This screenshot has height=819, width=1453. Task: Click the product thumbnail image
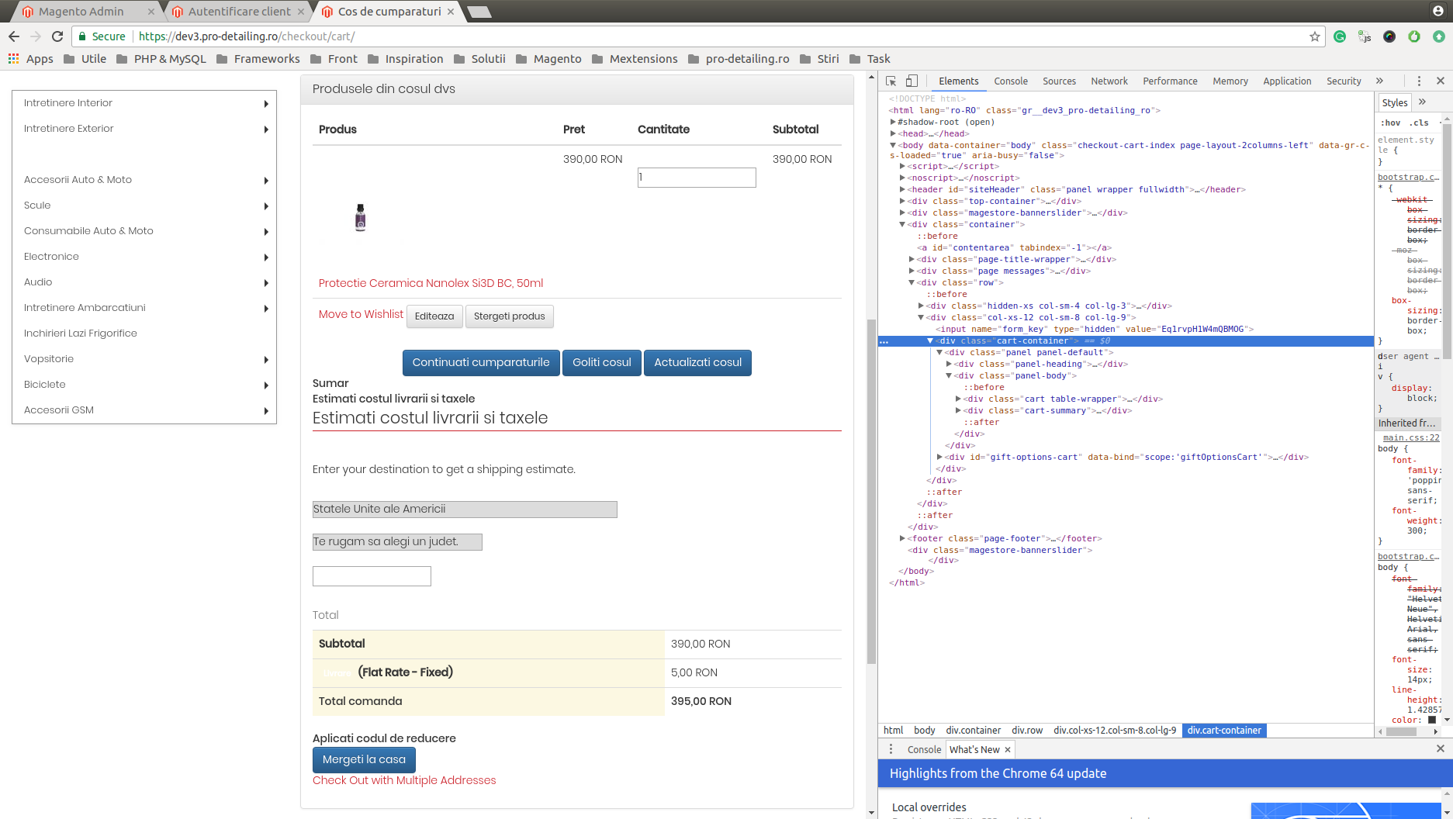tap(360, 217)
